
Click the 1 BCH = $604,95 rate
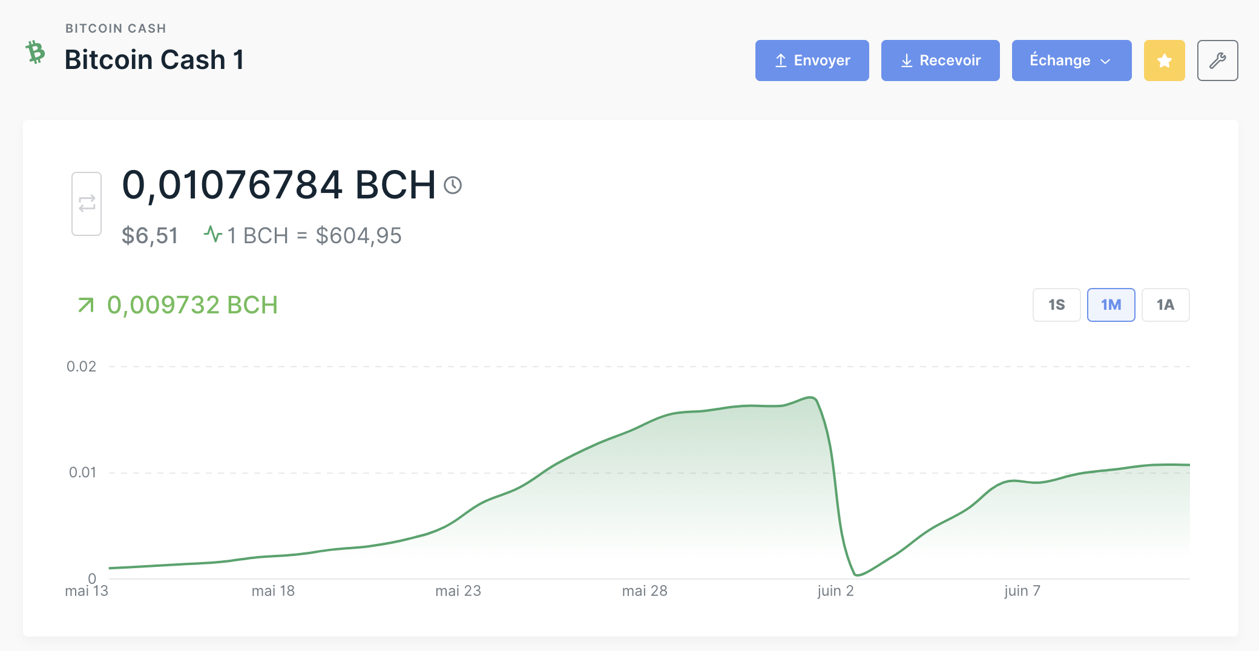click(314, 235)
